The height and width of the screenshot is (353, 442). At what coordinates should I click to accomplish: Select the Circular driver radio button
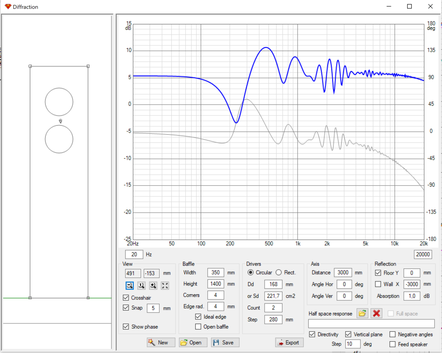(x=251, y=273)
